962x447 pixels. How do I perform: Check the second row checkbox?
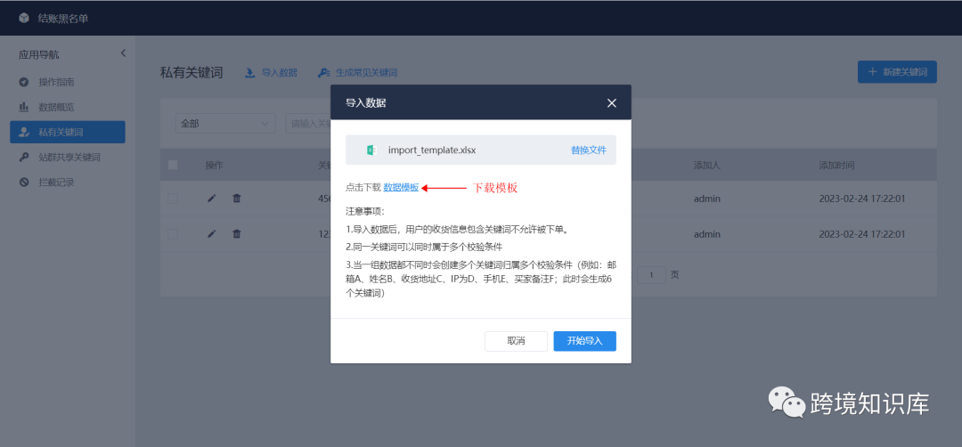[173, 234]
